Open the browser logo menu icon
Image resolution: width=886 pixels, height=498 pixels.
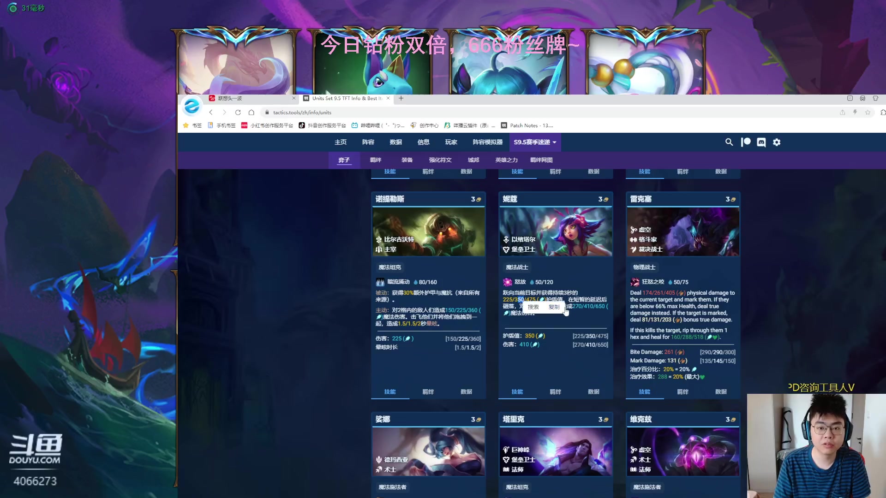pos(192,106)
